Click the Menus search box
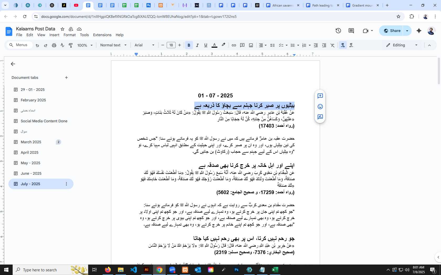441x275 pixels. pyautogui.click(x=19, y=45)
